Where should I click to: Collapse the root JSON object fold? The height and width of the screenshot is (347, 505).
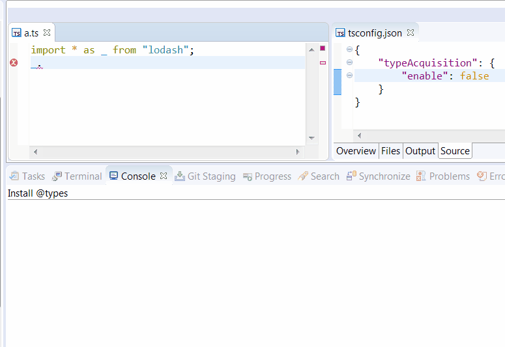click(350, 49)
